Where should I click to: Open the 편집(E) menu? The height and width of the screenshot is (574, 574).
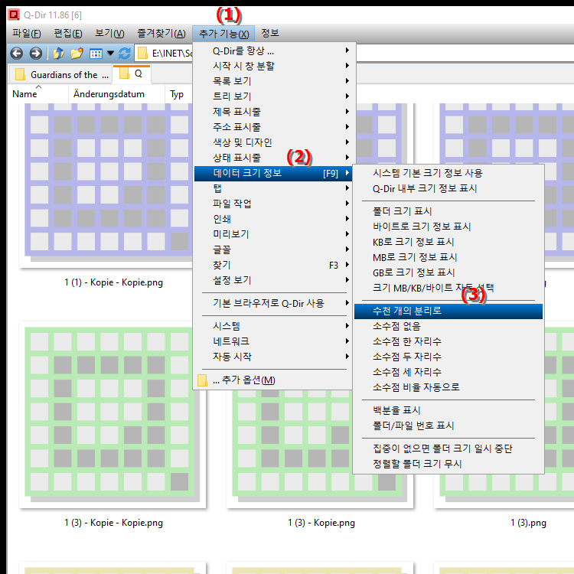(68, 34)
